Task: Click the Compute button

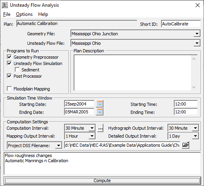Action: pyautogui.click(x=102, y=180)
